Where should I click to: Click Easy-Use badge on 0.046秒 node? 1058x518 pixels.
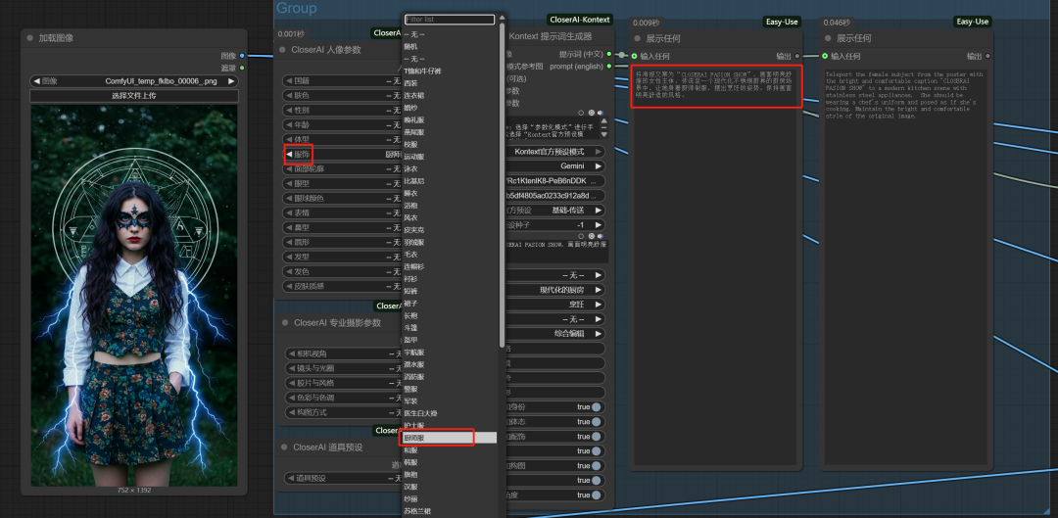tap(973, 22)
